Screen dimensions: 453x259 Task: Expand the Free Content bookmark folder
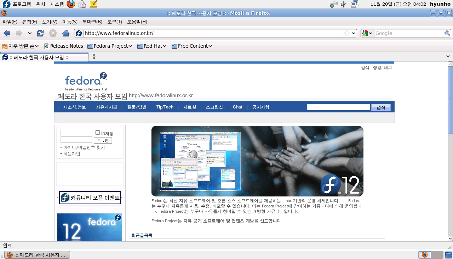(x=192, y=46)
